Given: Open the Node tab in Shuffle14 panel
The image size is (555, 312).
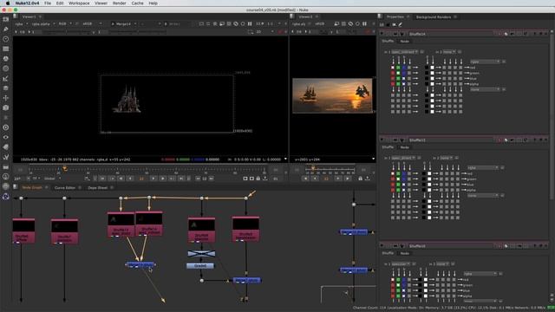Looking at the screenshot, I should [x=405, y=41].
